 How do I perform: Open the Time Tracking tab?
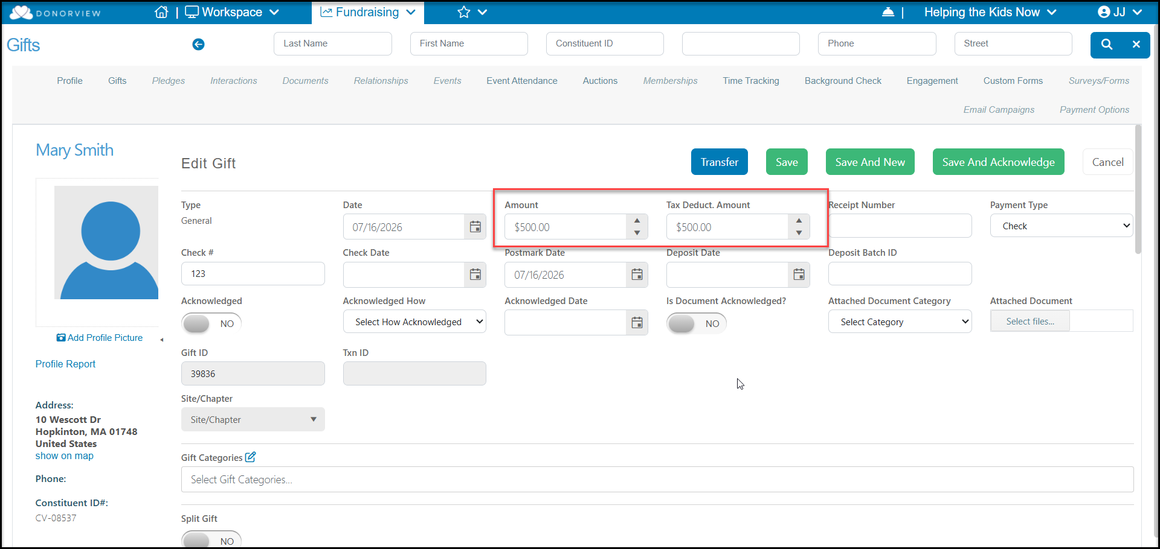(751, 81)
